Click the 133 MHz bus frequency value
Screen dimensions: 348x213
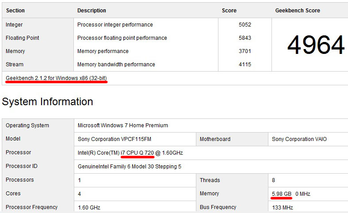coord(282,207)
